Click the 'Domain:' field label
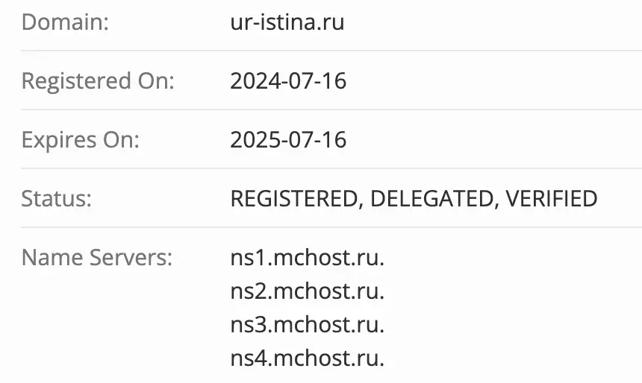Screen dimensions: 642x383 coord(65,22)
